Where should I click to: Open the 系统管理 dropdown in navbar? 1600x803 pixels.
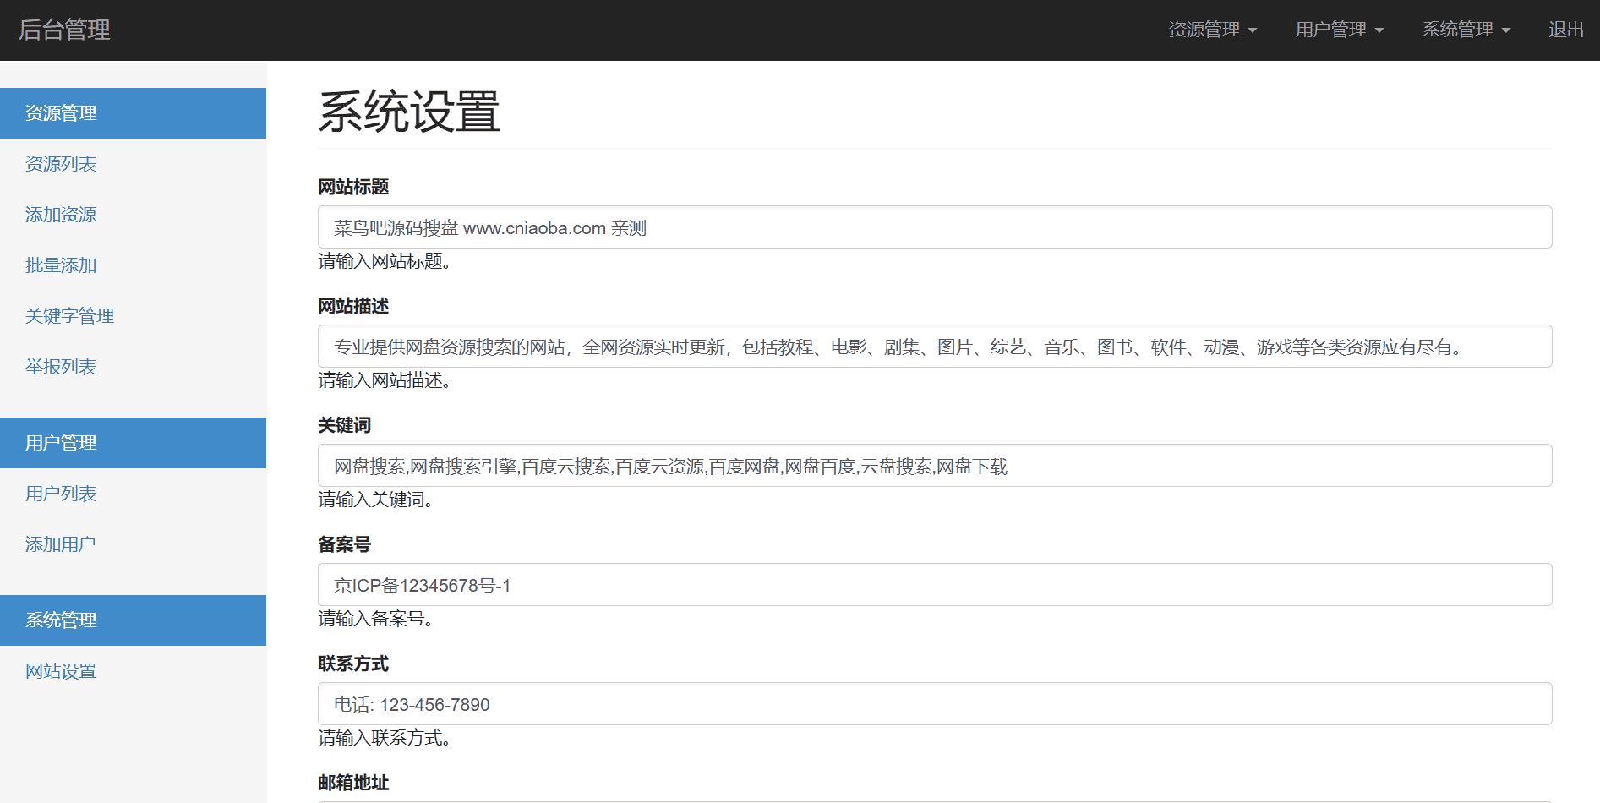point(1466,30)
